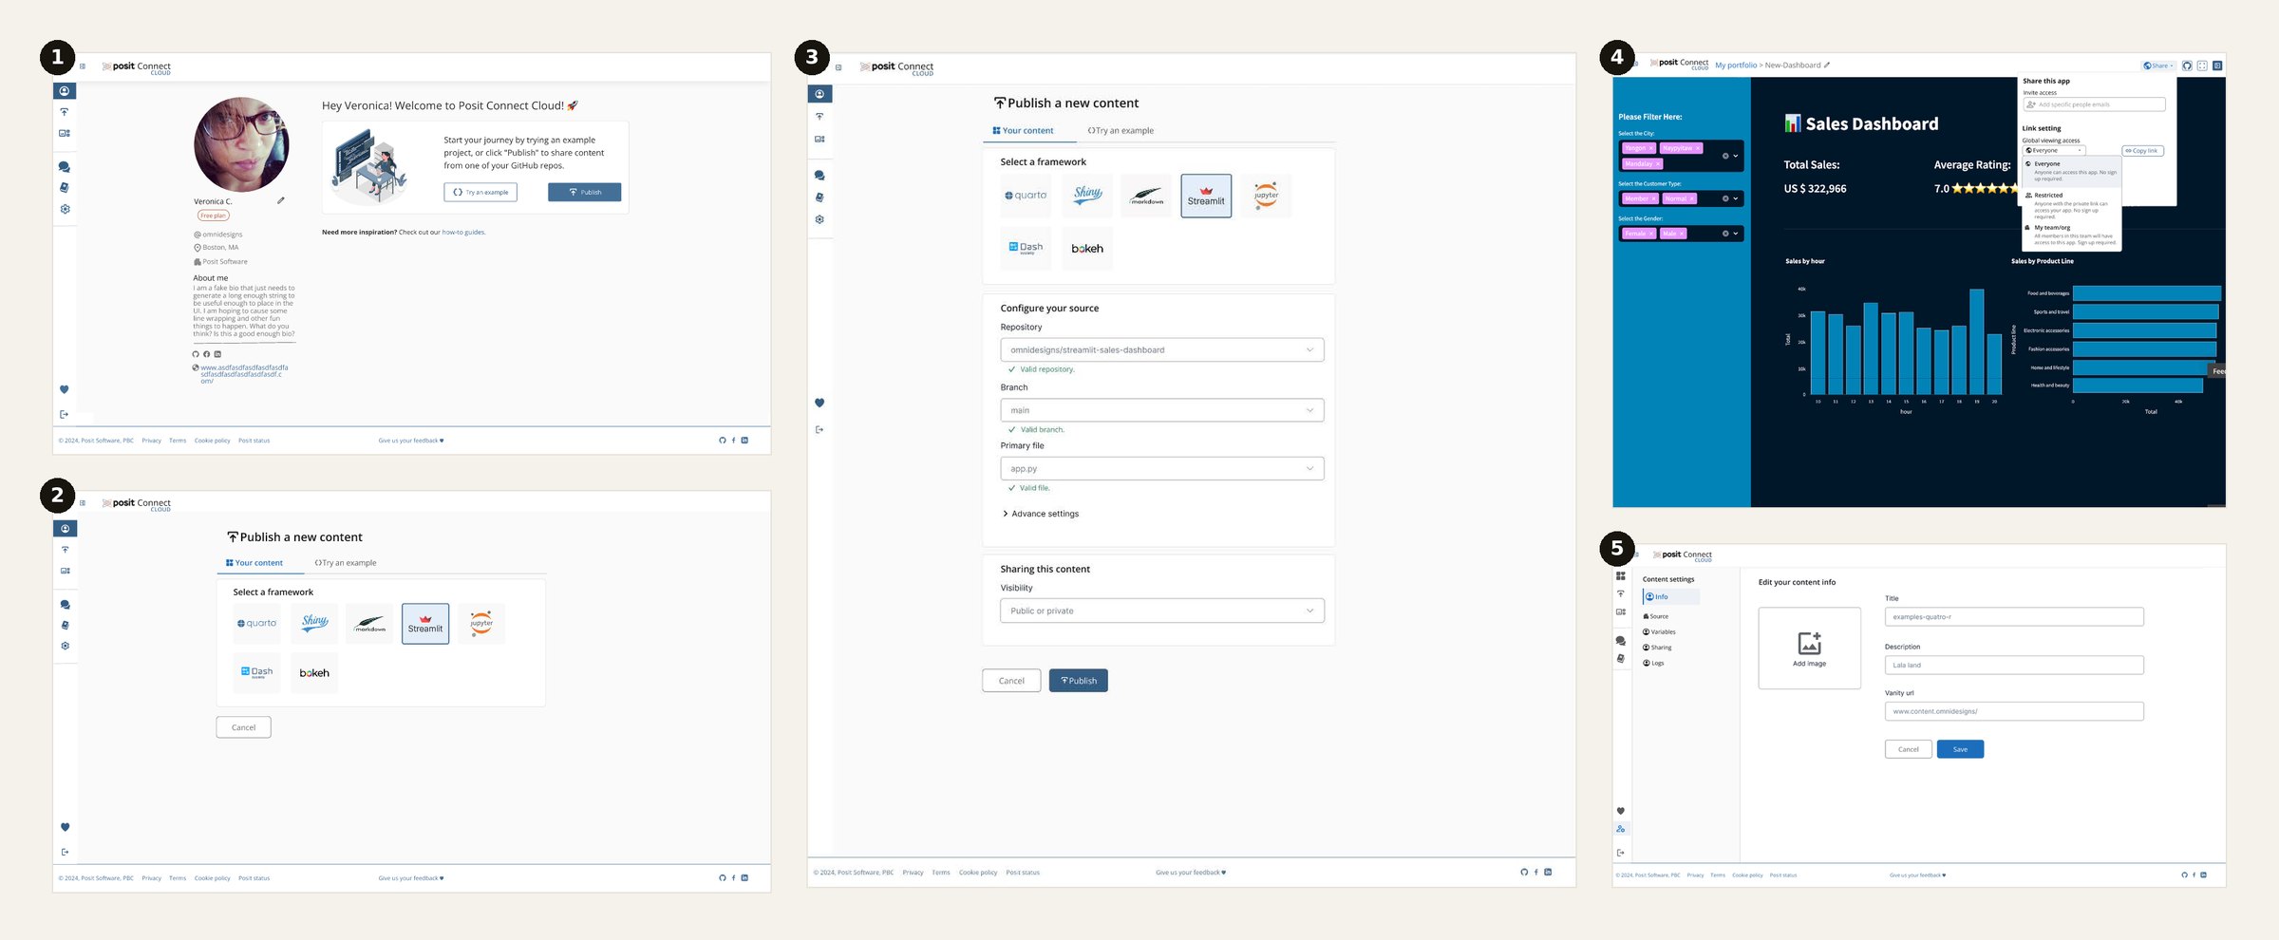2279x940 pixels.
Task: Open the Visibility dropdown
Action: [1162, 611]
